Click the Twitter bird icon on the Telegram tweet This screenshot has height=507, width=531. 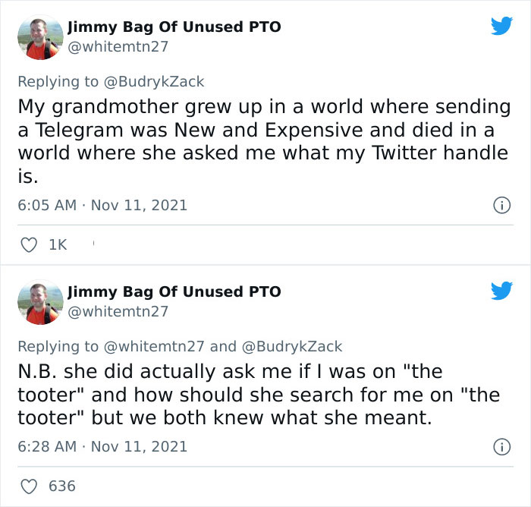pyautogui.click(x=500, y=26)
